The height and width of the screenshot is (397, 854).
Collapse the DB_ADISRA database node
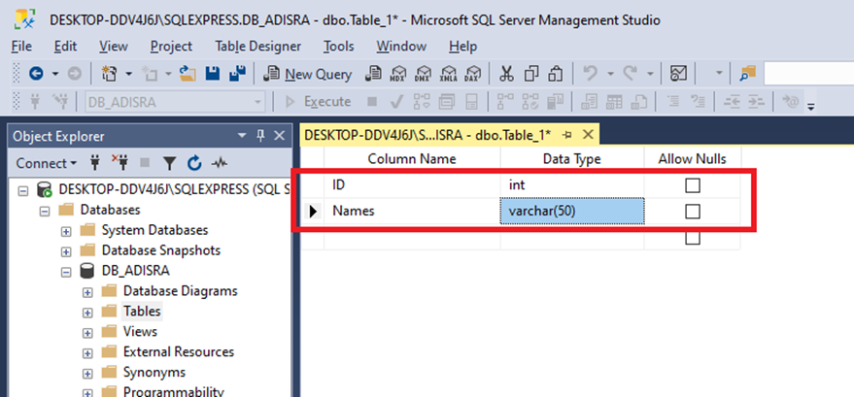[x=66, y=272]
